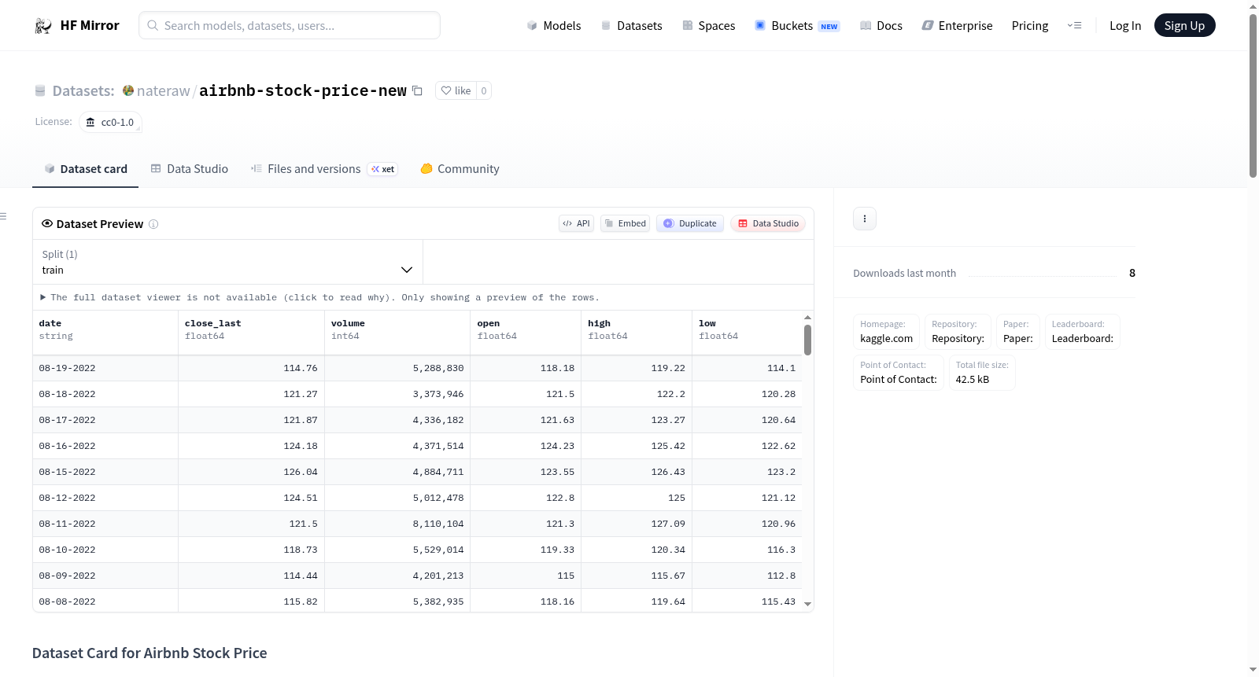Click the Dataset Preview info icon

(153, 224)
